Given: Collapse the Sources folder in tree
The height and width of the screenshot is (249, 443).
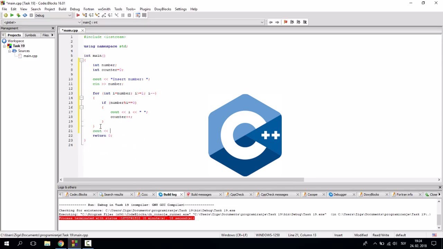Looking at the screenshot, I should pos(10,51).
